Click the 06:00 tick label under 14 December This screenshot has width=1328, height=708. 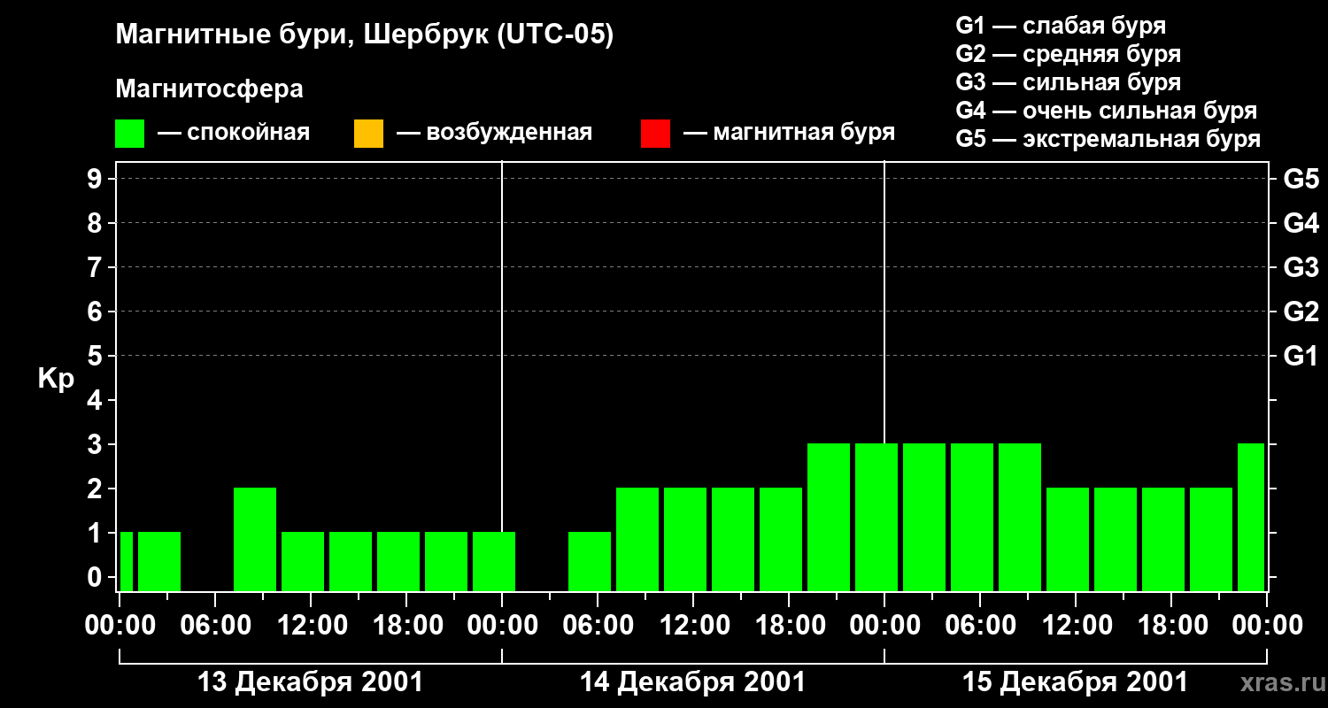pyautogui.click(x=598, y=625)
